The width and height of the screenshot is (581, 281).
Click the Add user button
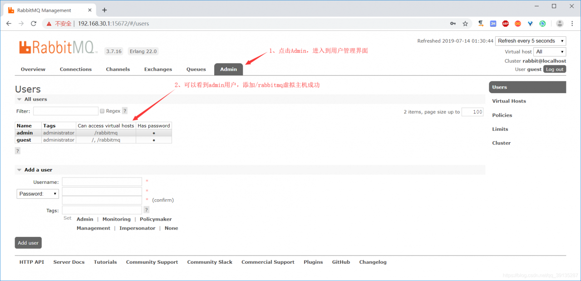click(x=28, y=243)
